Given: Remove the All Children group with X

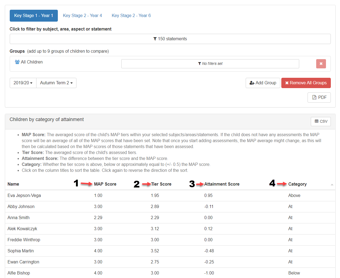Looking at the screenshot, I should (x=321, y=64).
